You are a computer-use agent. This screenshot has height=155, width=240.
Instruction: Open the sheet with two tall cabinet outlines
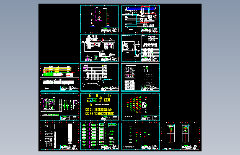coord(180,136)
